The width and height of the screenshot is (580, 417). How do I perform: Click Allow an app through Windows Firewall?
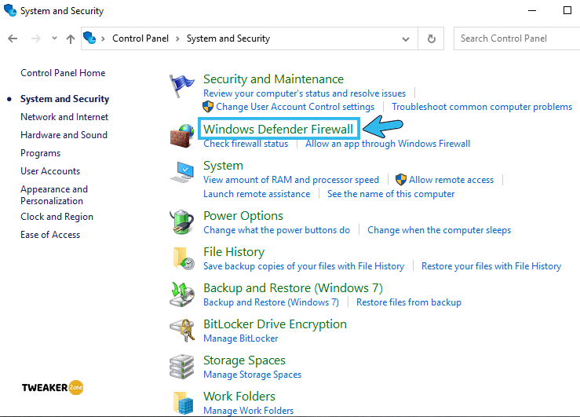pyautogui.click(x=388, y=144)
